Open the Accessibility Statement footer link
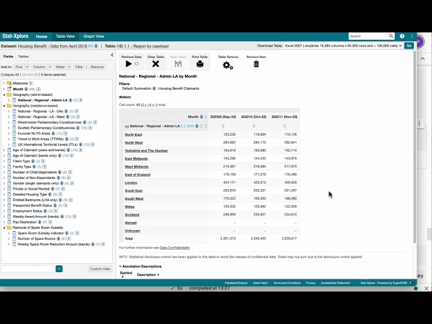 [335, 283]
